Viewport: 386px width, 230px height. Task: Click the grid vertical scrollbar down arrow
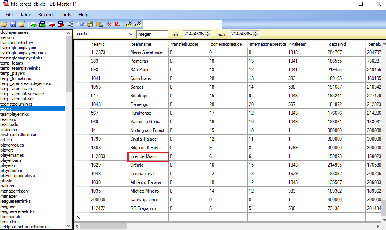coord(384,219)
